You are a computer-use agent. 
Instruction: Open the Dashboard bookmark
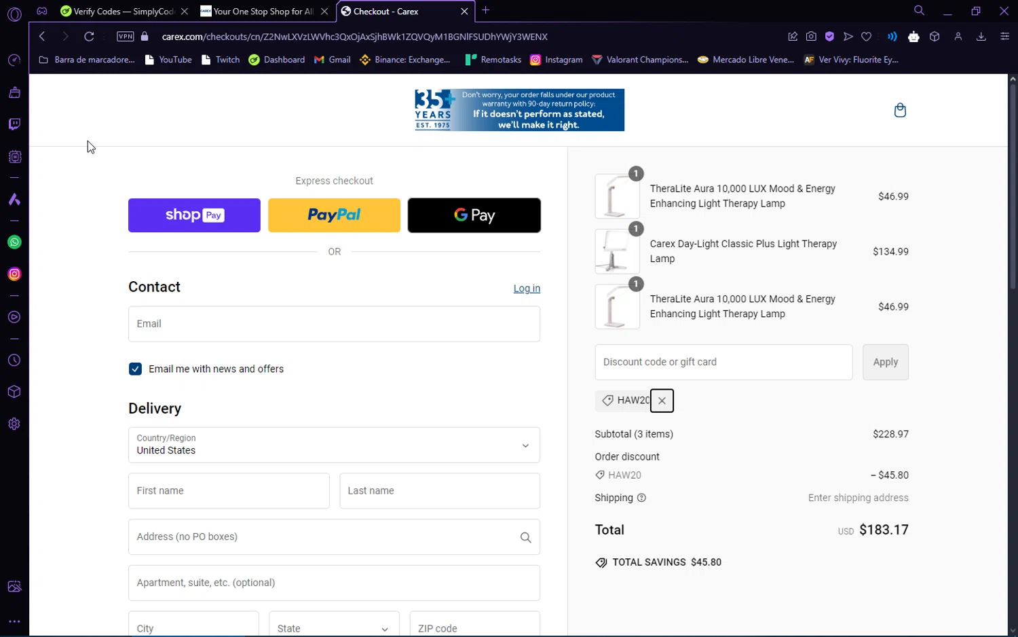[277, 60]
